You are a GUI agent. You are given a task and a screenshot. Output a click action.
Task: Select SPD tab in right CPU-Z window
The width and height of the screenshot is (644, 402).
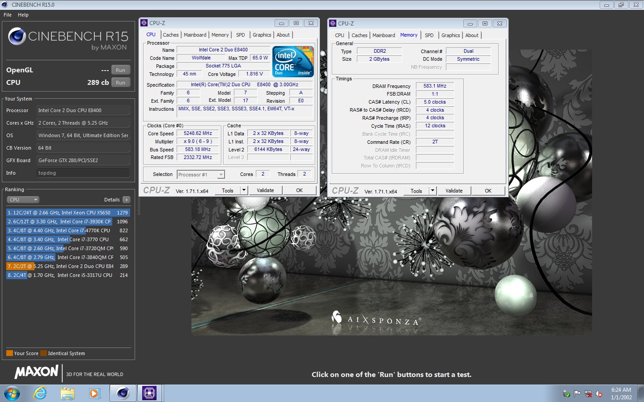[429, 35]
